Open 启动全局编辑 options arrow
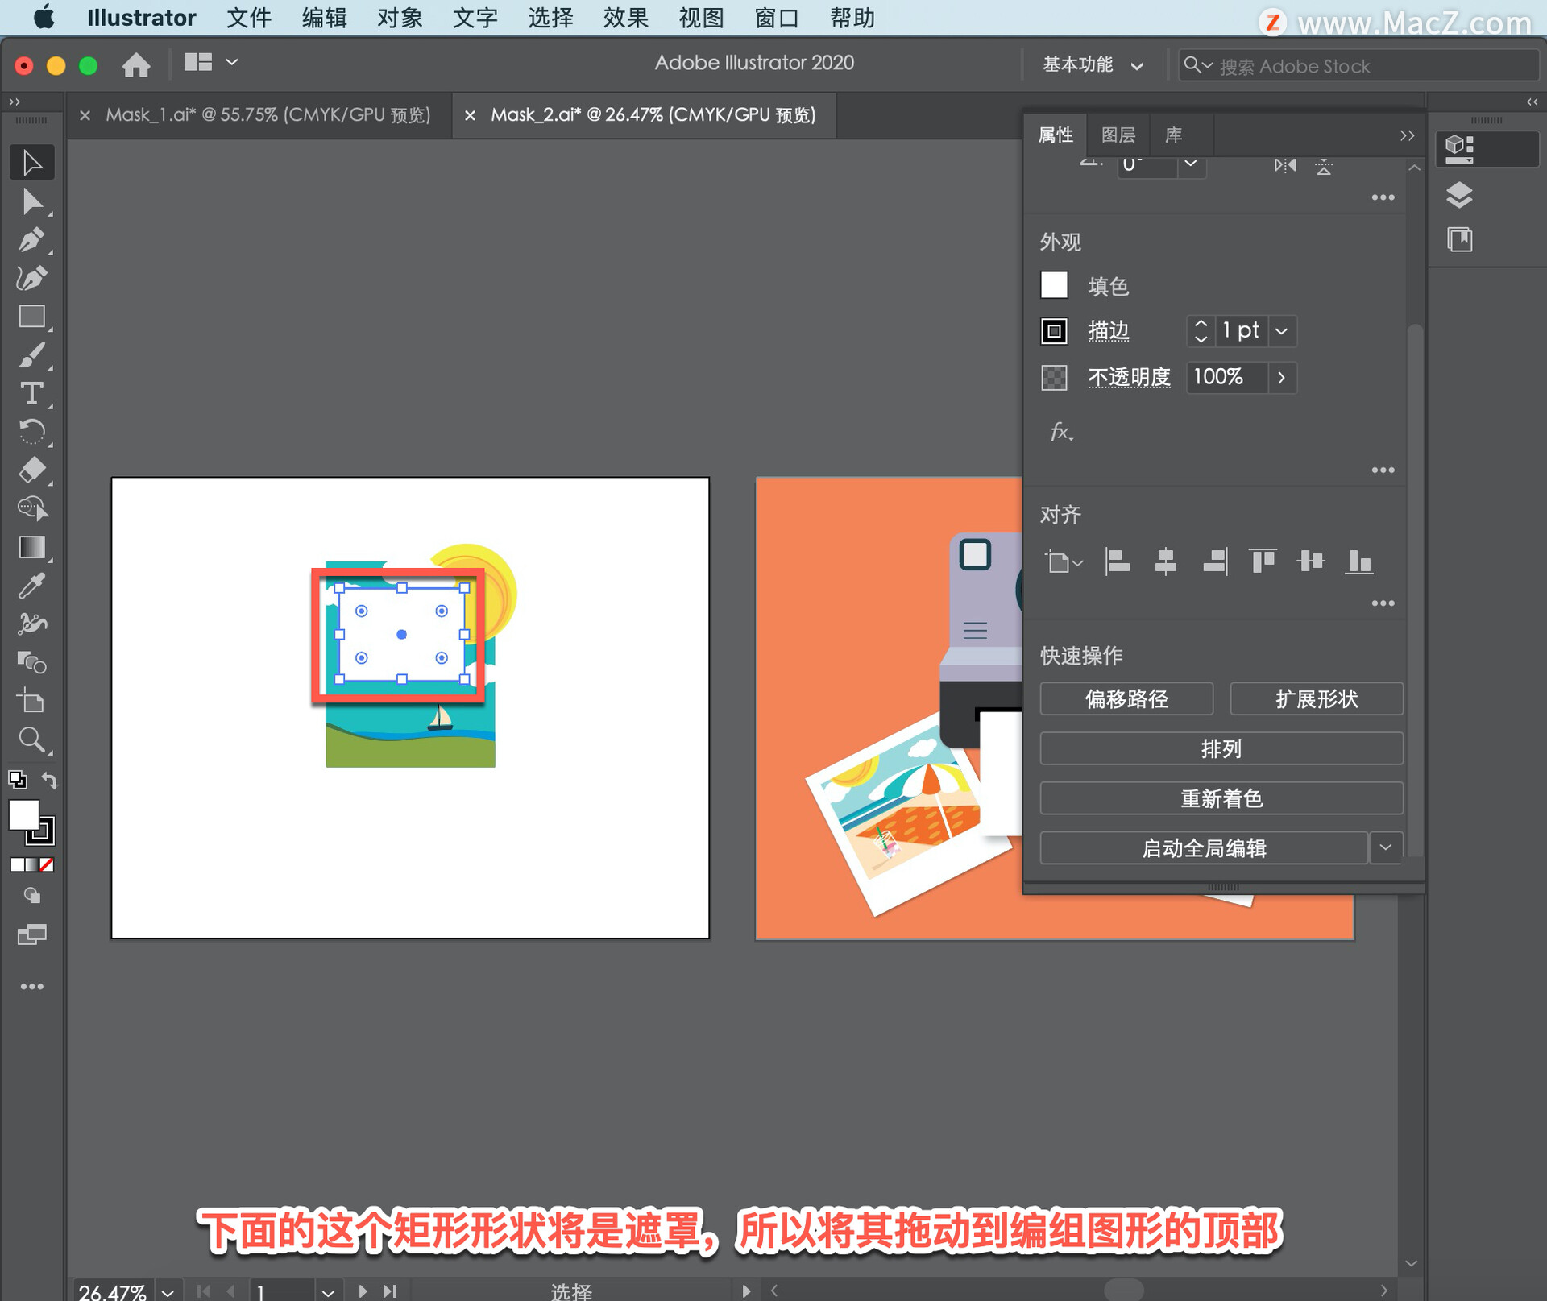The height and width of the screenshot is (1301, 1547). tap(1386, 847)
